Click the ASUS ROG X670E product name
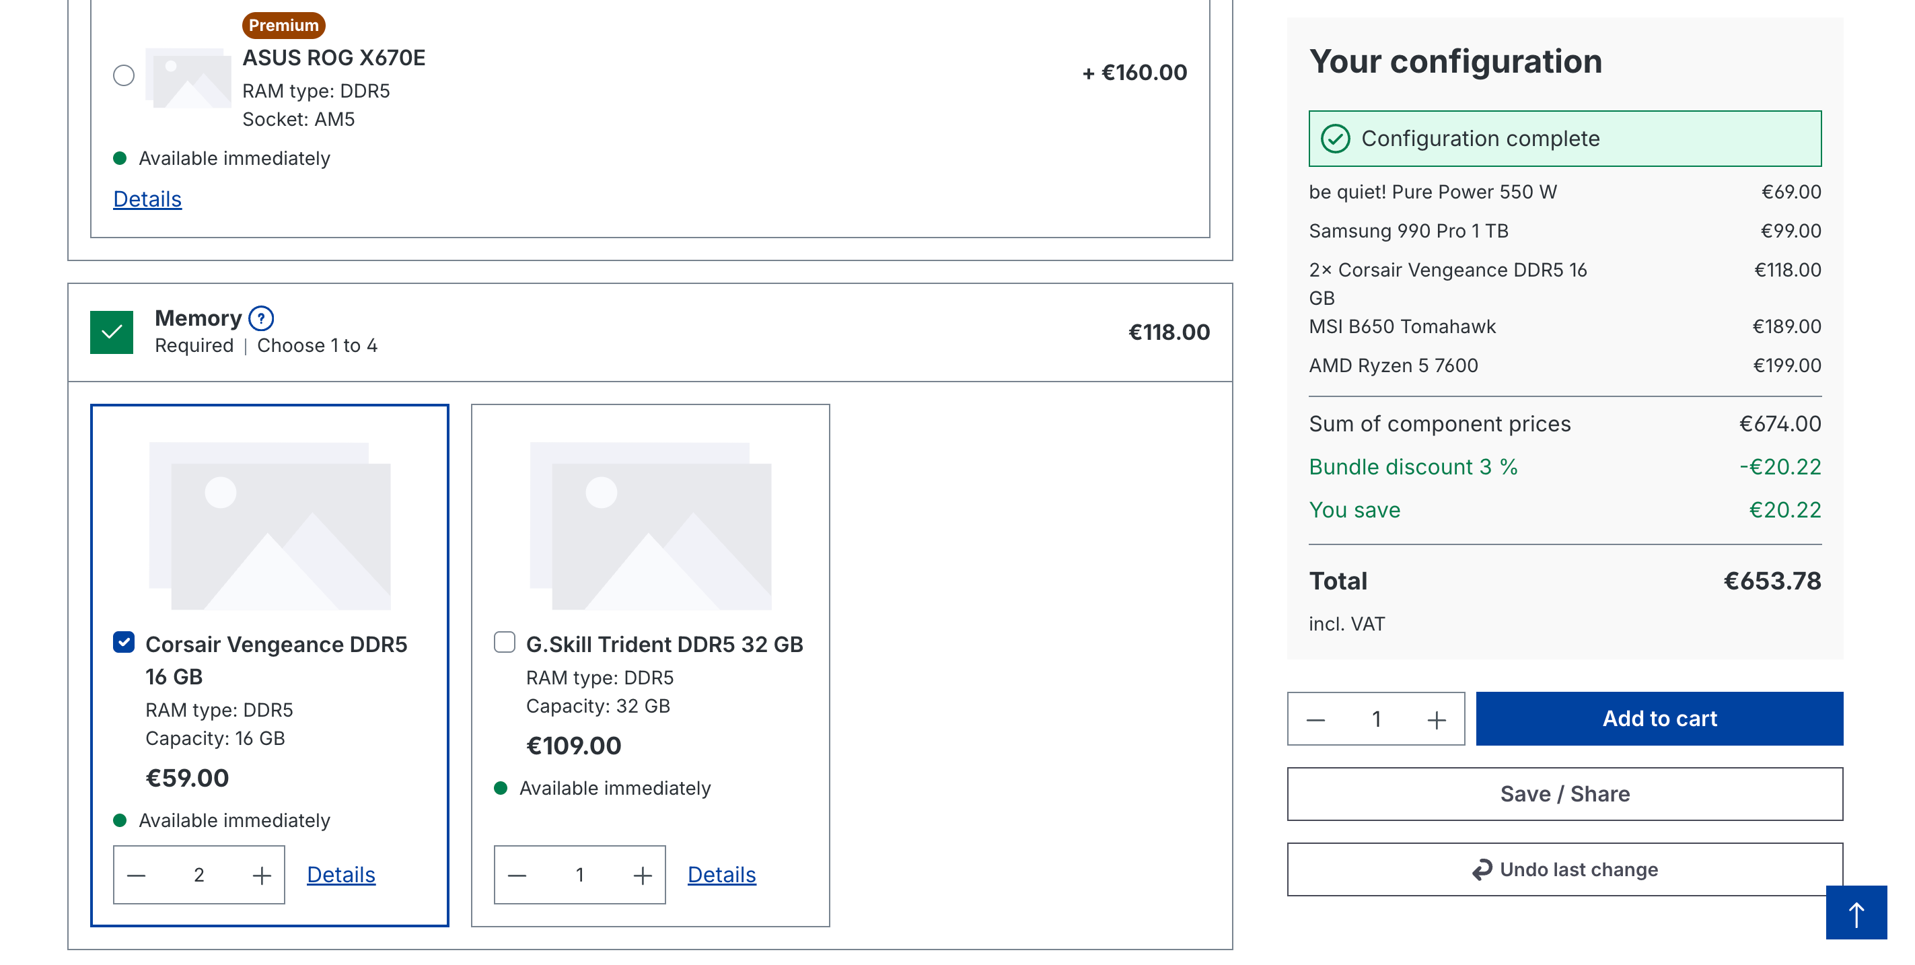 click(x=334, y=58)
